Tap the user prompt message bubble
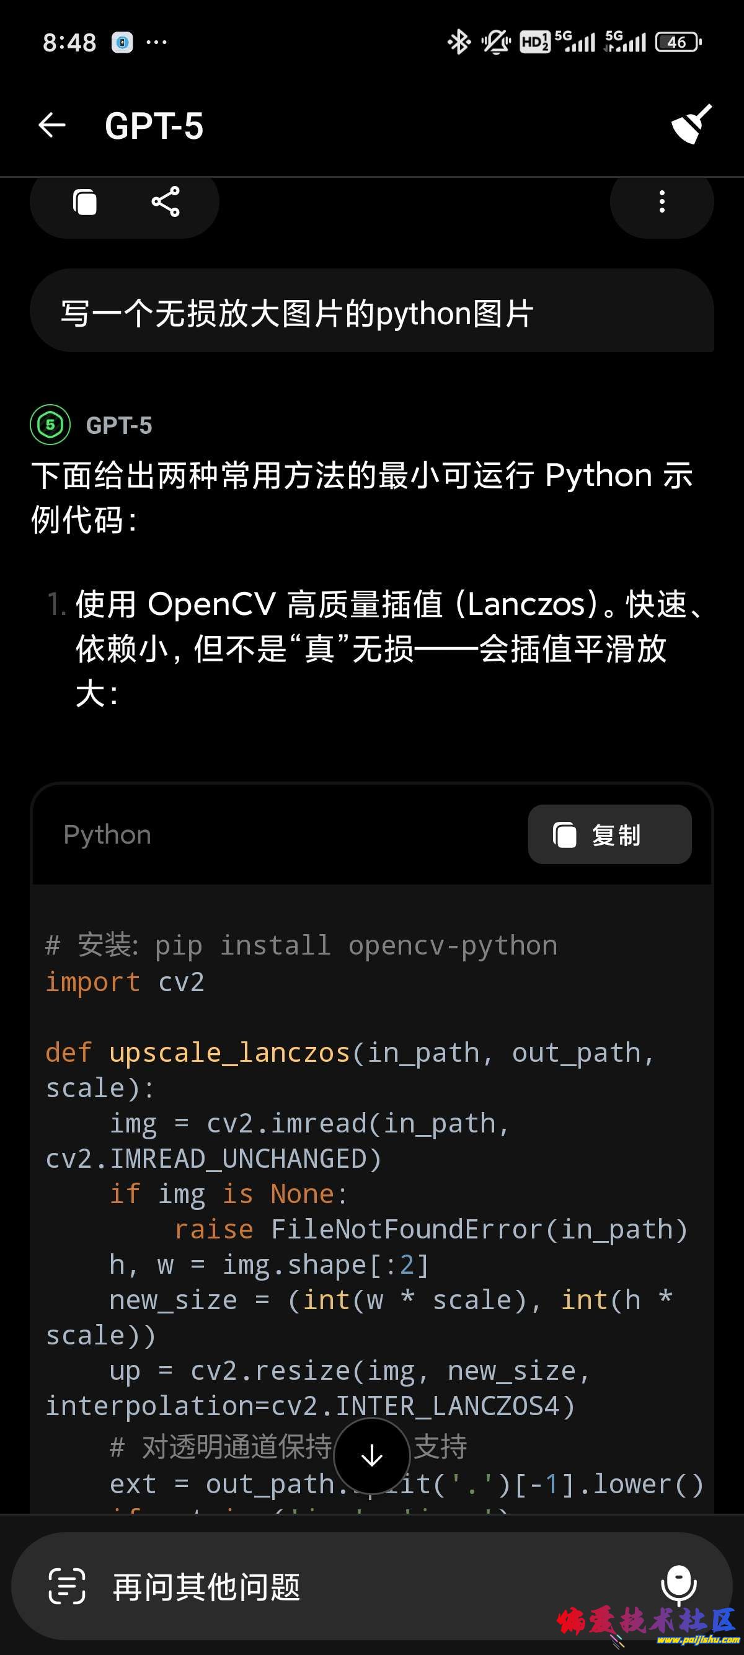 371,314
